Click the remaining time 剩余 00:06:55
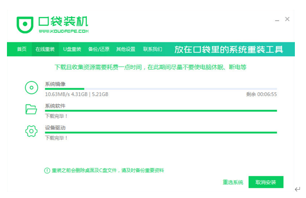Viewport: 306px width, 198px height. pyautogui.click(x=261, y=94)
